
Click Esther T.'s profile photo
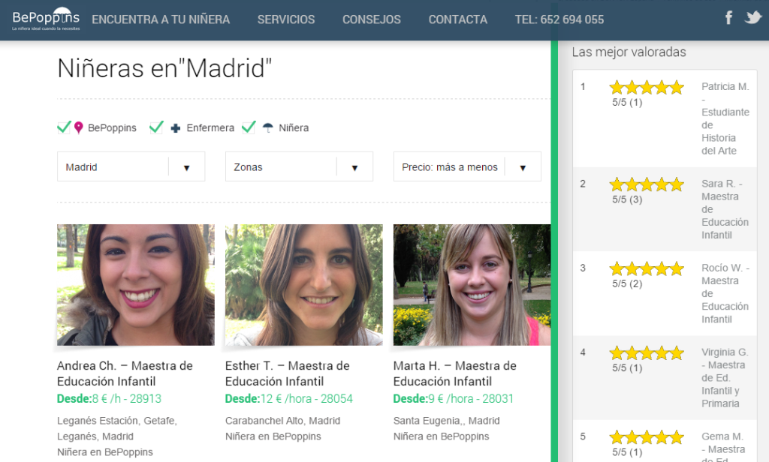tap(303, 285)
